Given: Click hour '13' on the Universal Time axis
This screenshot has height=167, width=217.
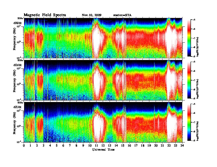Looking at the screenshot, I should (110, 146).
